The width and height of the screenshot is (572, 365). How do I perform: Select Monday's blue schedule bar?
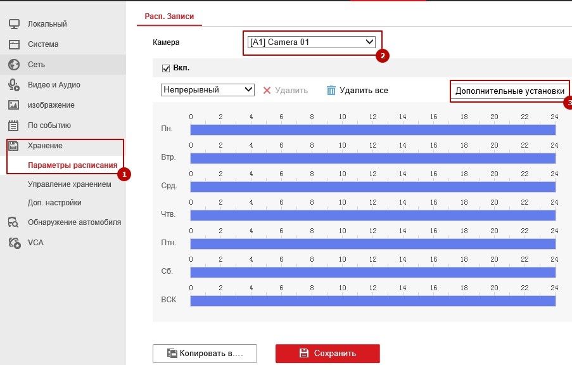point(372,129)
